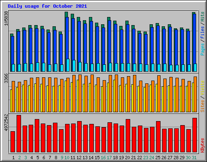Click day 10 label on the x-axis
Viewport: 207px width, 162px height.
(67, 158)
